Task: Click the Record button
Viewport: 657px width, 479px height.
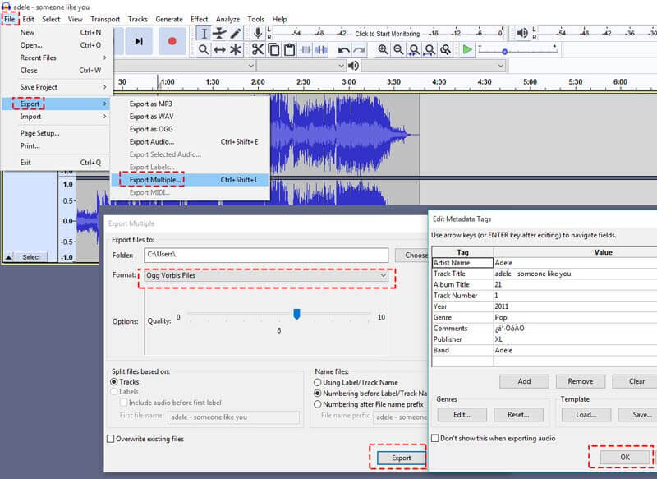Action: (172, 41)
